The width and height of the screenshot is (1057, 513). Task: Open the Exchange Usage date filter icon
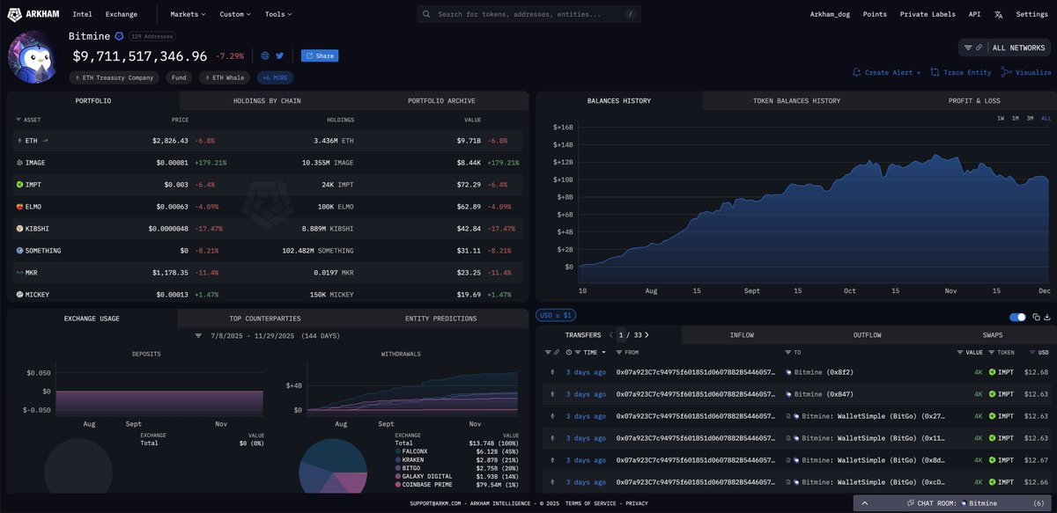click(x=199, y=335)
